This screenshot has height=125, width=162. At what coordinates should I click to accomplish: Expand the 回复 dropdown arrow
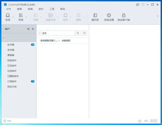[41, 17]
